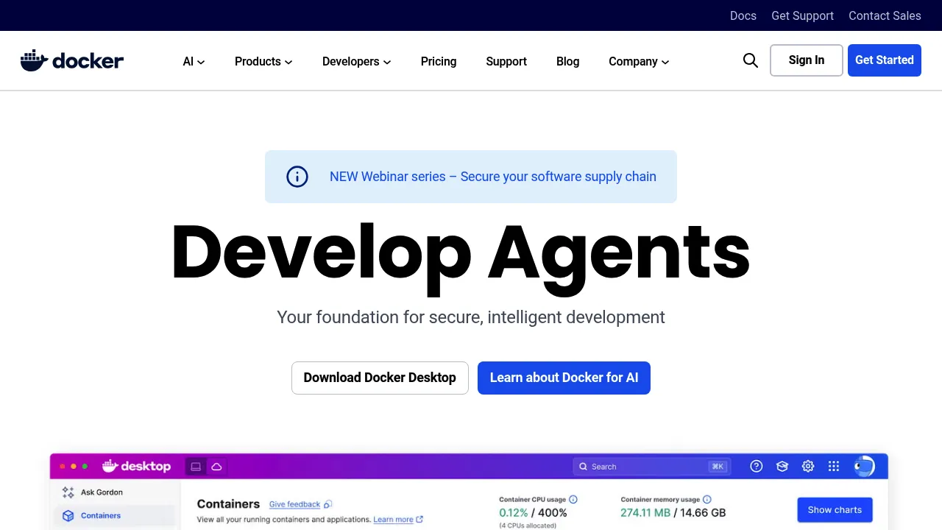The width and height of the screenshot is (942, 530).
Task: Click the info icon in webinar banner
Action: click(297, 177)
